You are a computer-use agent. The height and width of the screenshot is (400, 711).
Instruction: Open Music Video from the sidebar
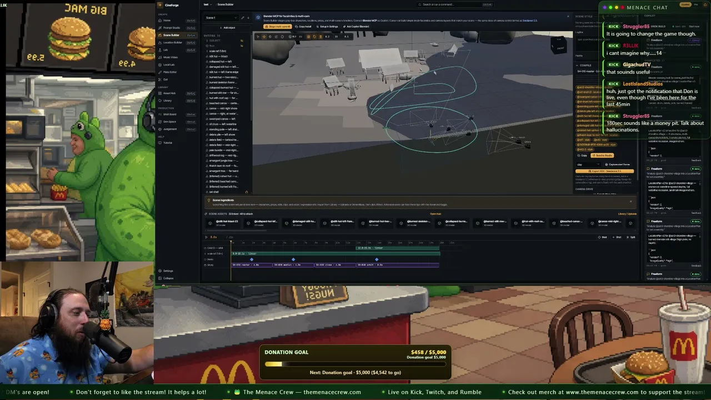(177, 57)
